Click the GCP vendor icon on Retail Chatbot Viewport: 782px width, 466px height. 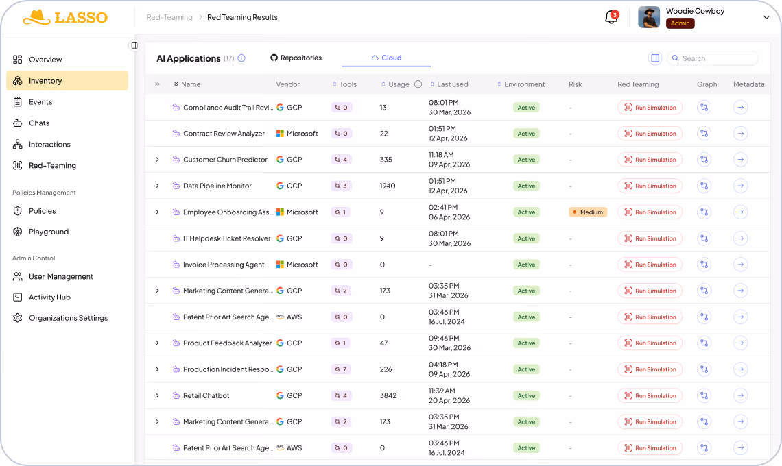pos(279,395)
